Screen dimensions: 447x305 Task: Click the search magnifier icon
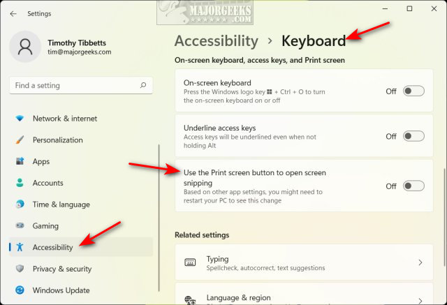[142, 86]
